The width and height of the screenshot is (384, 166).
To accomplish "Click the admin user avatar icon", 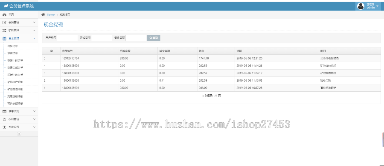I will (x=361, y=6).
